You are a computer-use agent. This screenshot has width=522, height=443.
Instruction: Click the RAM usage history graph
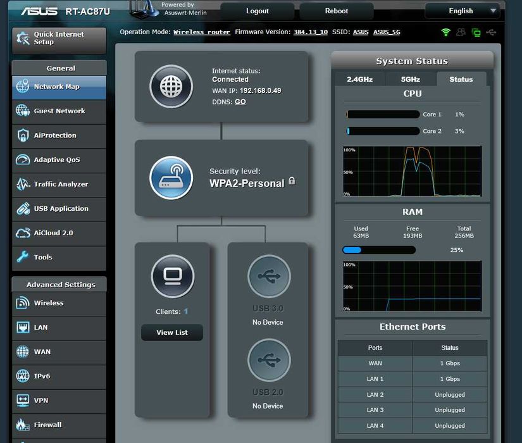[x=412, y=286]
